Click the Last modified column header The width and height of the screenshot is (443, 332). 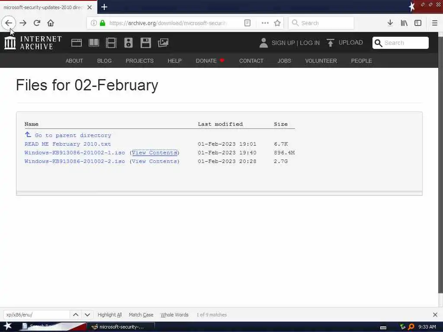(x=220, y=124)
